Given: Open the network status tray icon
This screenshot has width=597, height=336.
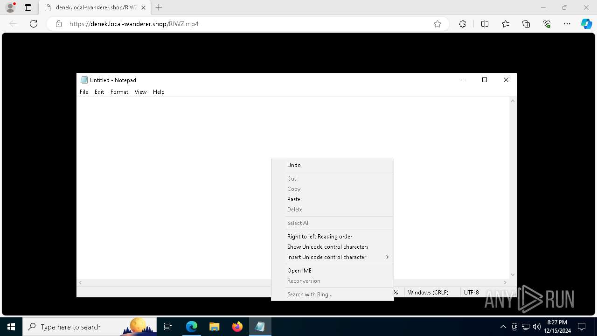Looking at the screenshot, I should coord(526,327).
